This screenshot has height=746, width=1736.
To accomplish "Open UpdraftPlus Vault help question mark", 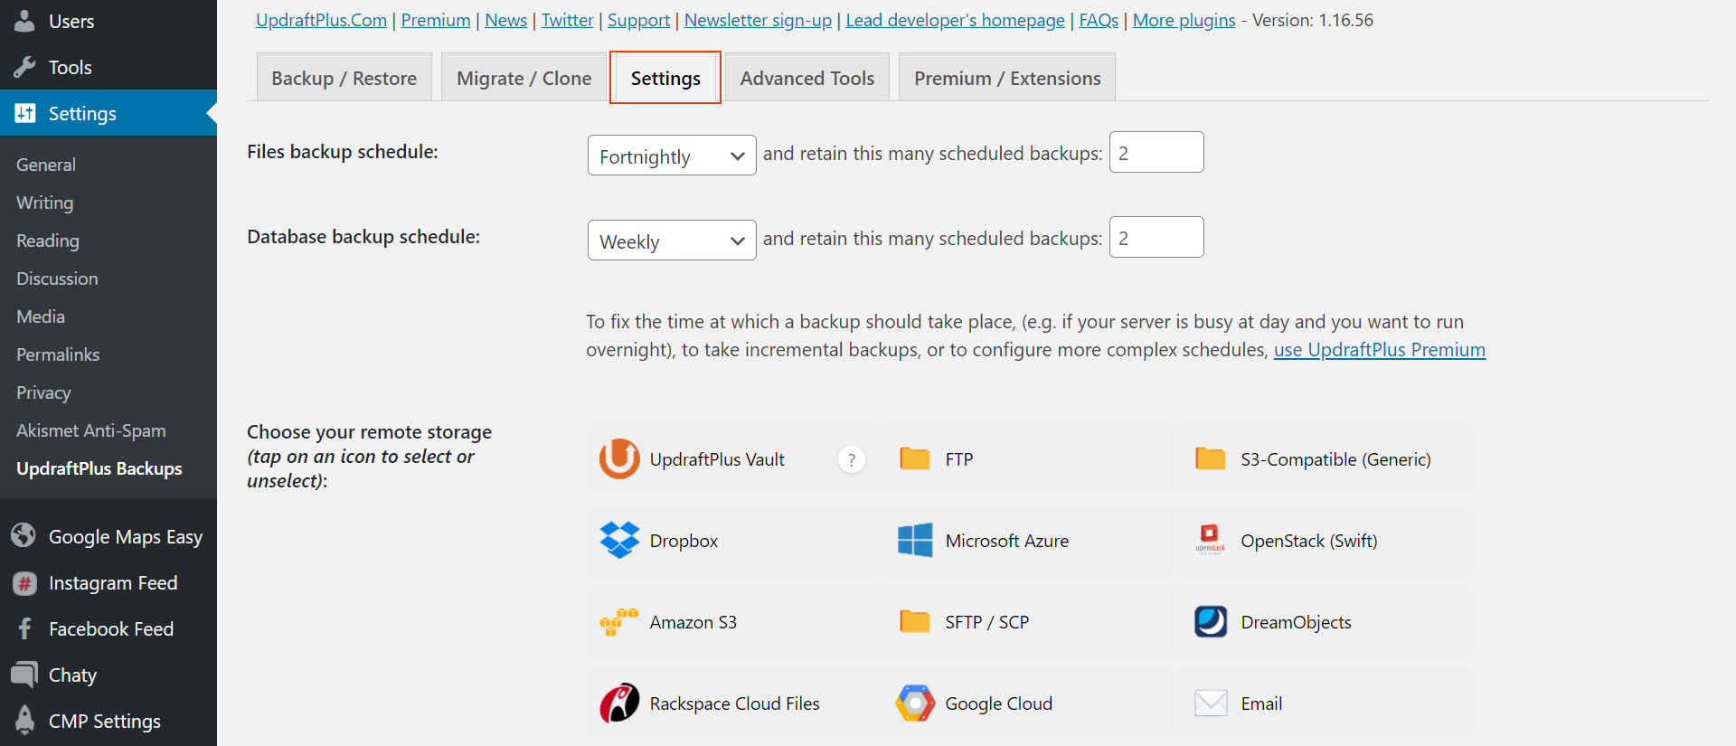I will click(x=851, y=460).
